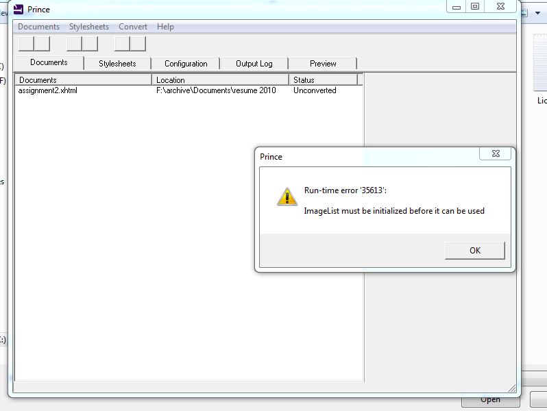Click the Prince logo icon in title bar

(x=19, y=9)
